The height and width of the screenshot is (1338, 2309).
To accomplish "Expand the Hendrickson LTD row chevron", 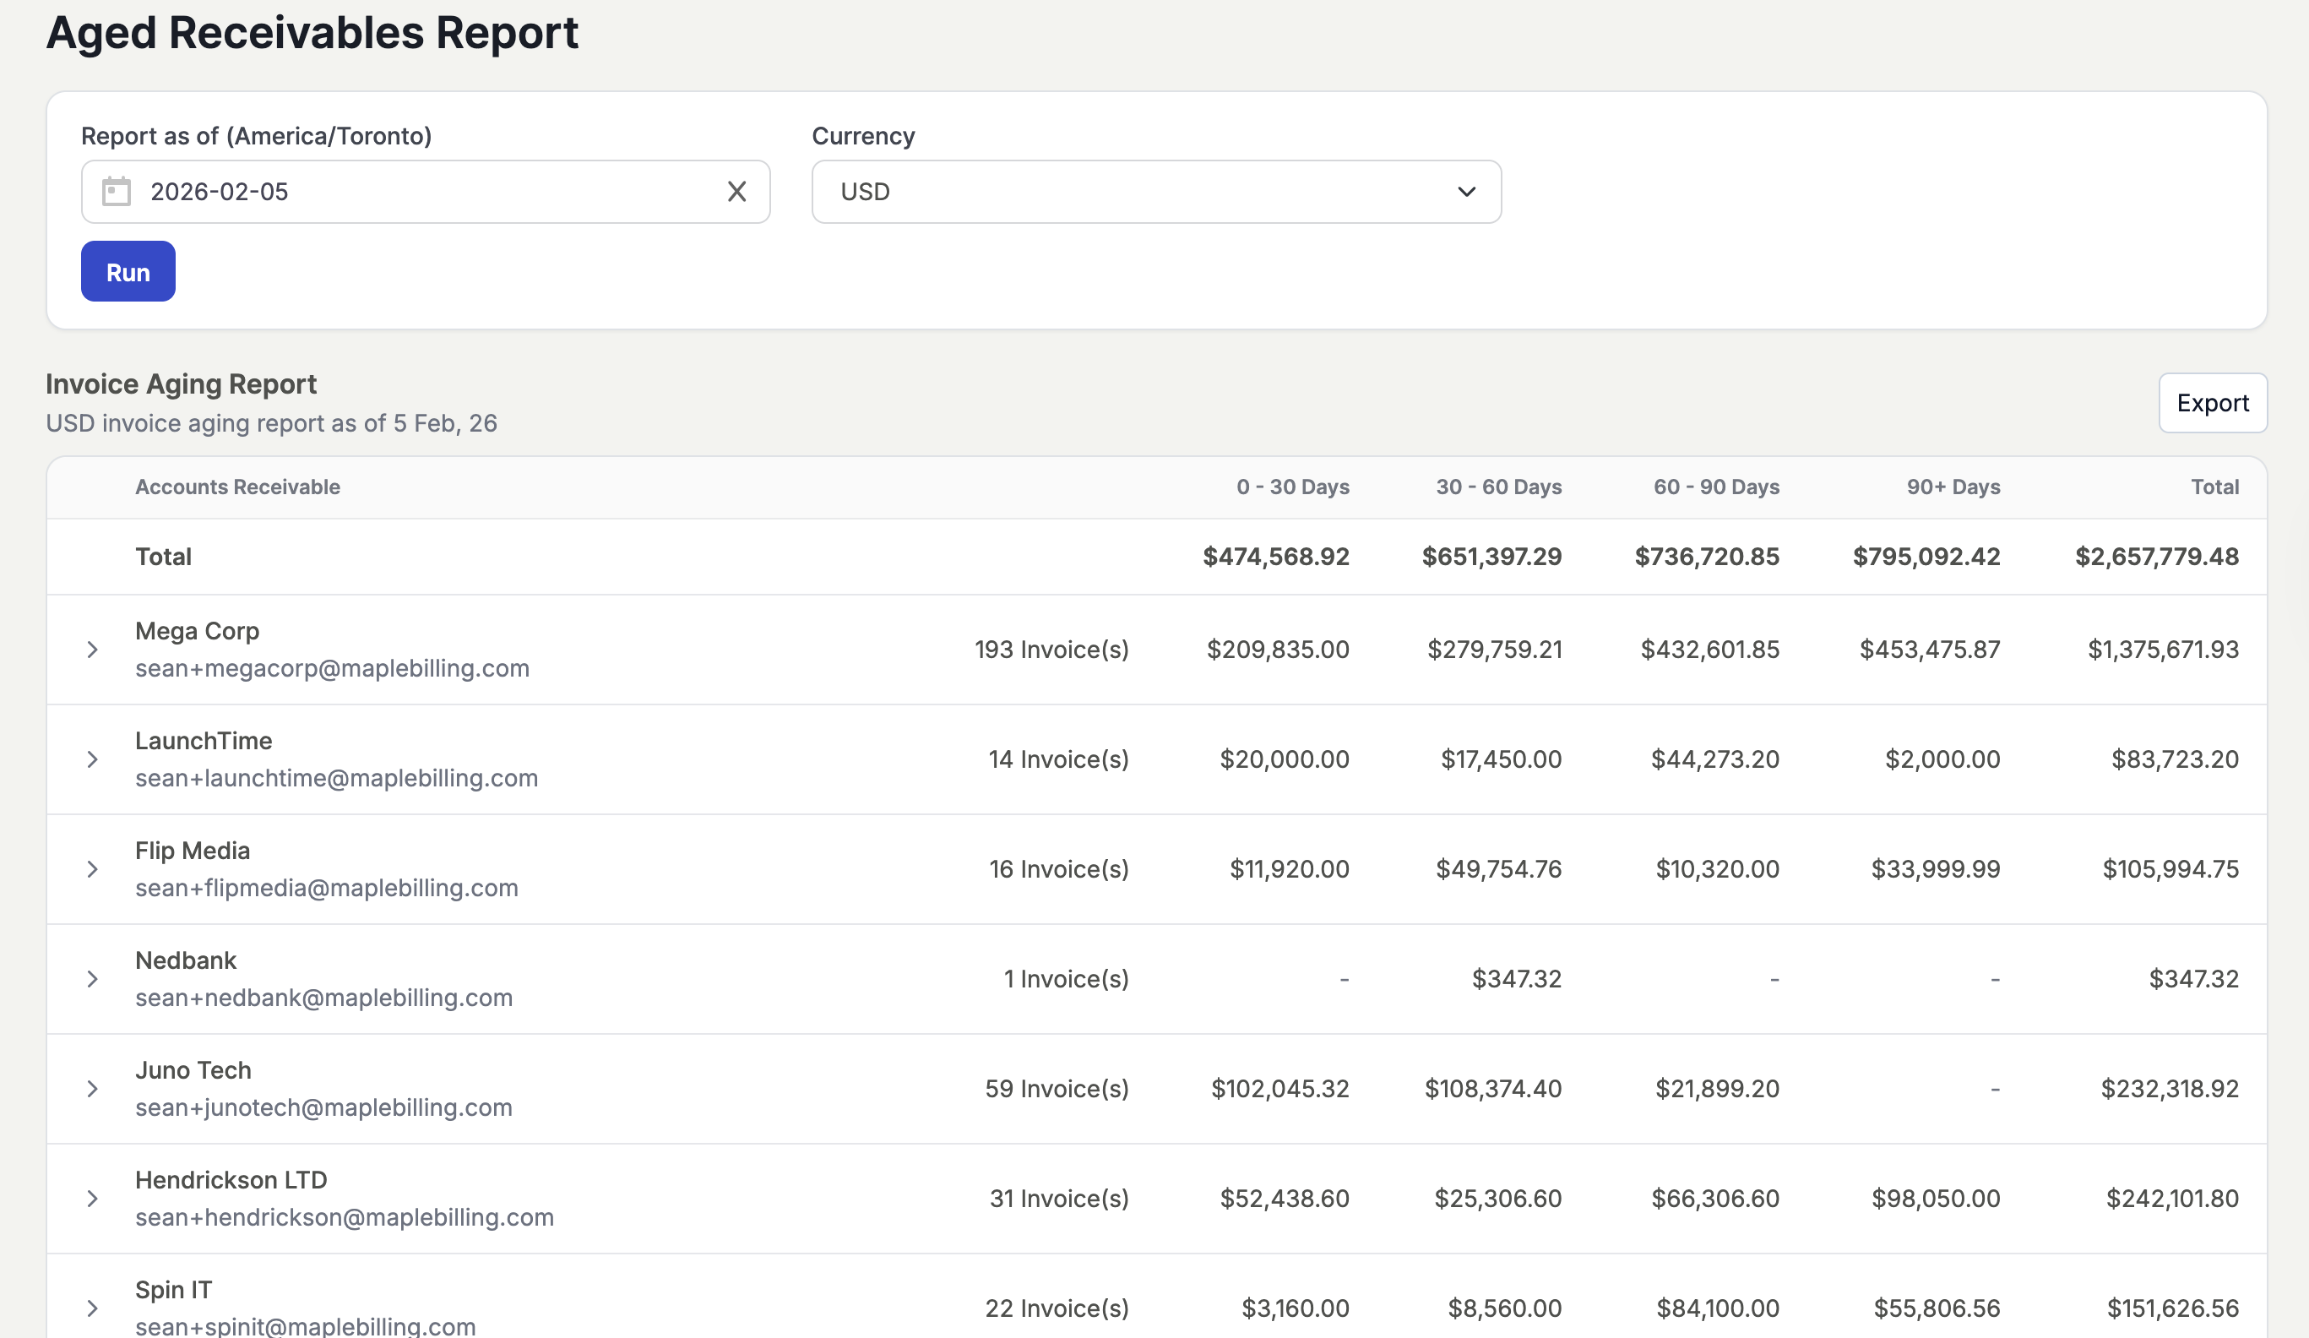I will (93, 1199).
